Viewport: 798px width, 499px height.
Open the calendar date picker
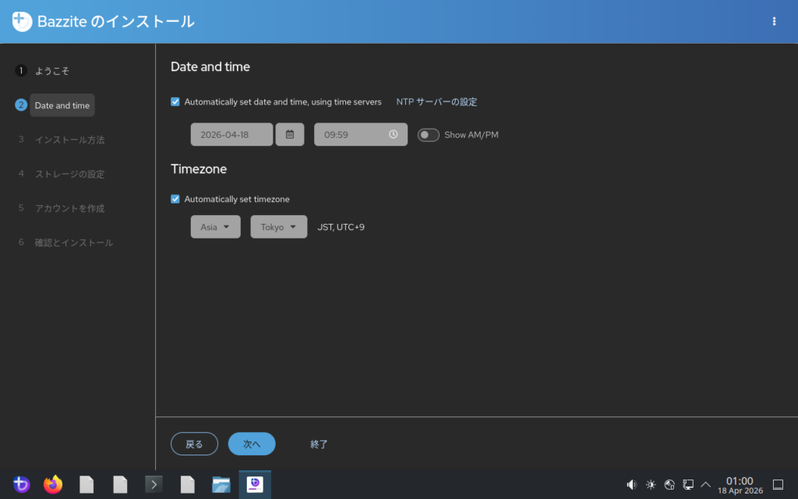pyautogui.click(x=290, y=134)
